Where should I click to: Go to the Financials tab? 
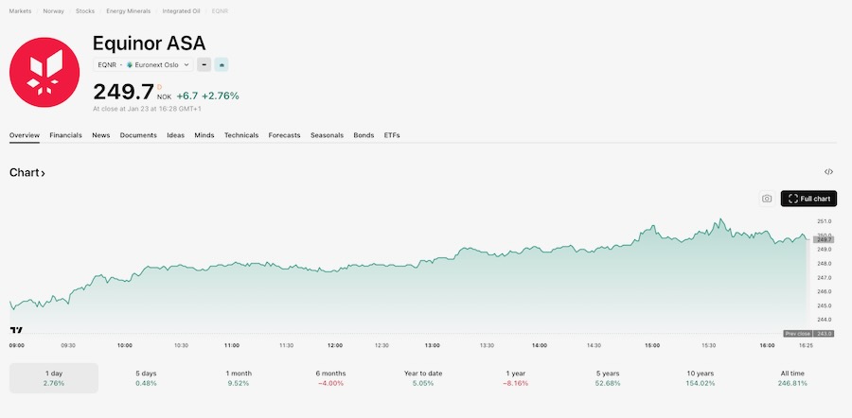65,135
